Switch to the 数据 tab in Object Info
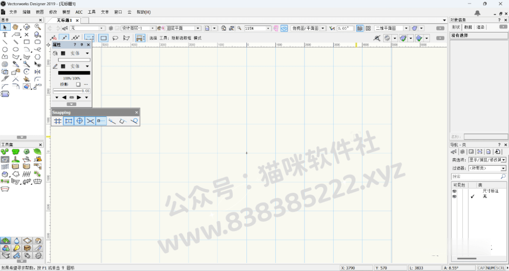509x271 pixels. (x=468, y=27)
